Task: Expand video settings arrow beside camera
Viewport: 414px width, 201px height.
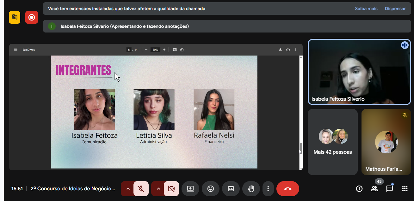Action: pyautogui.click(x=158, y=189)
